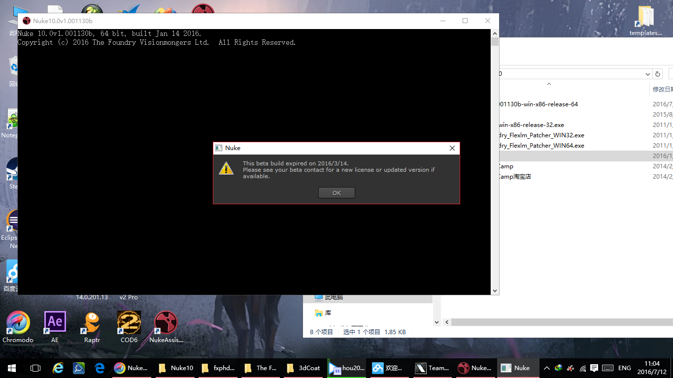Viewport: 673px width, 378px height.
Task: Switch to the hou20 taskbar window
Action: click(347, 368)
